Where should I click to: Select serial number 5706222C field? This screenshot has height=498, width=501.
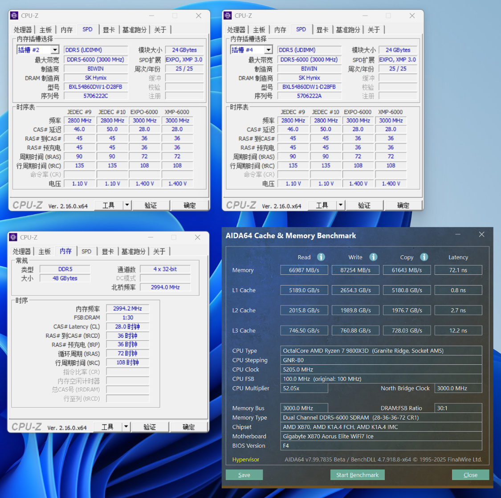click(96, 96)
